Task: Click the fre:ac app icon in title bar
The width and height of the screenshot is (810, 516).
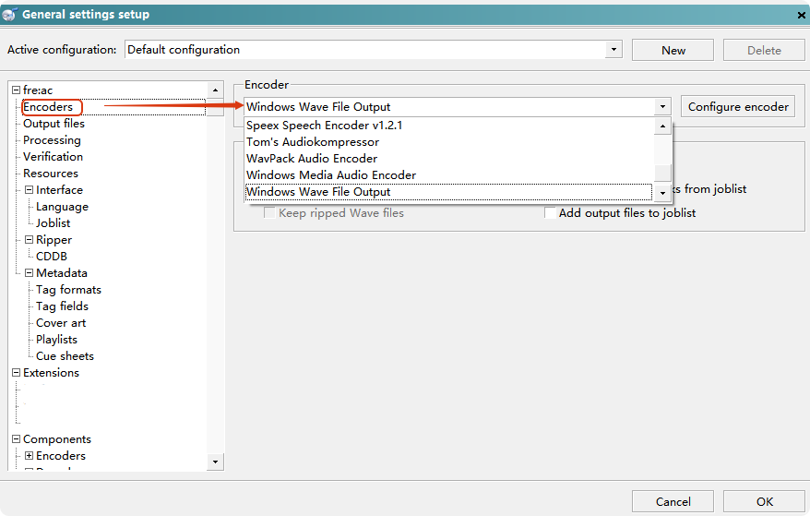Action: 9,14
